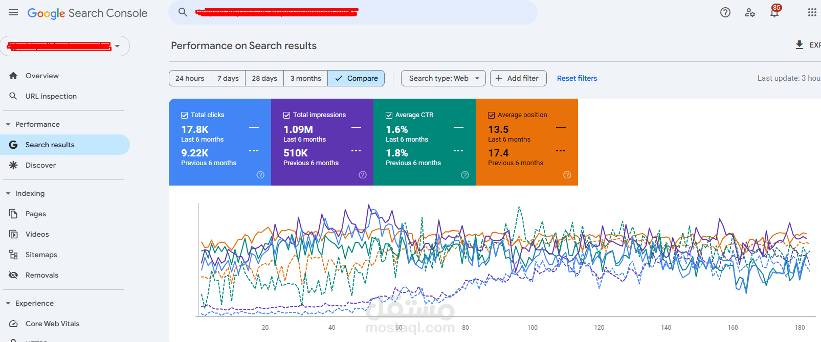The width and height of the screenshot is (821, 342).
Task: Click the 1.09M total impressions value
Action: pos(298,129)
